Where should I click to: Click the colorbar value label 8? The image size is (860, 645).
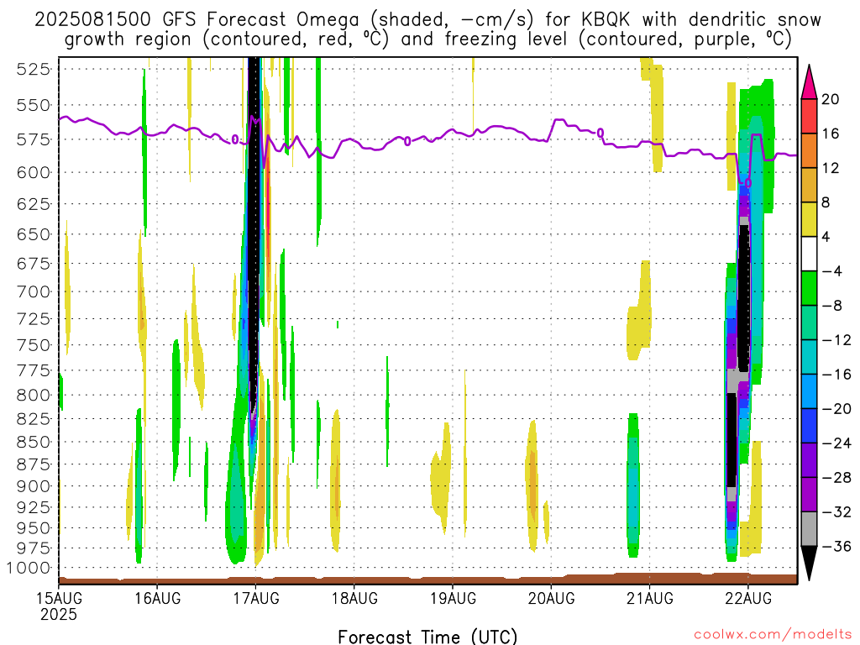826,202
